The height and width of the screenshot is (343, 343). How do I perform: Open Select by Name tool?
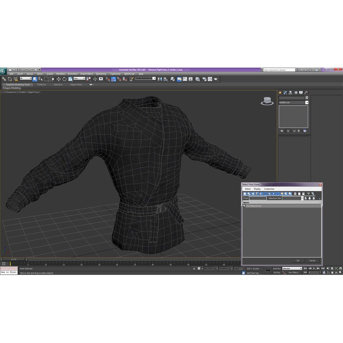(x=40, y=79)
